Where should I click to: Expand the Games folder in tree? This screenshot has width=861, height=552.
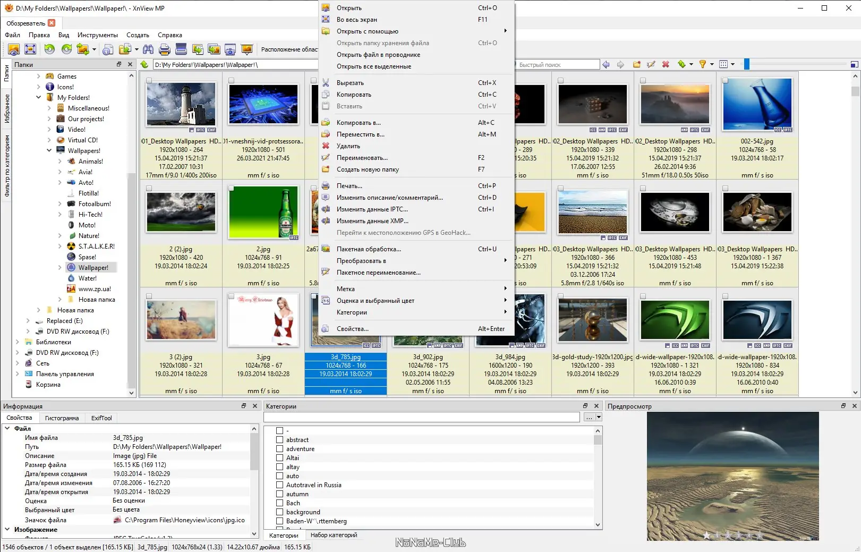click(x=39, y=77)
